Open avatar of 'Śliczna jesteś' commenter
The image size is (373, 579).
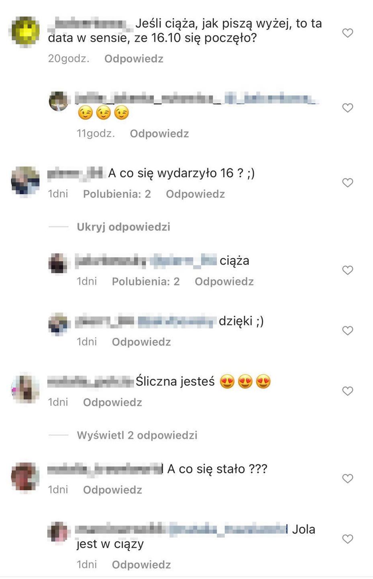point(25,388)
